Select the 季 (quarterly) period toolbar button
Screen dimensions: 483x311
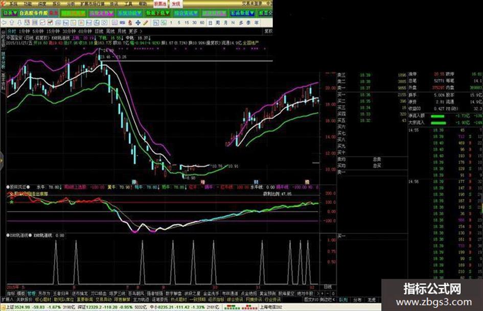248,23
